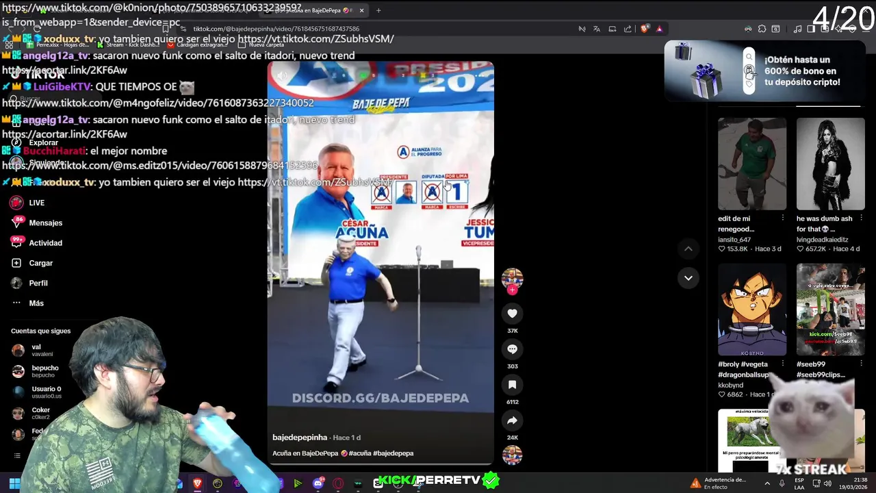876x493 pixels.
Task: Switch ESP LAA keyboard language
Action: (799, 483)
